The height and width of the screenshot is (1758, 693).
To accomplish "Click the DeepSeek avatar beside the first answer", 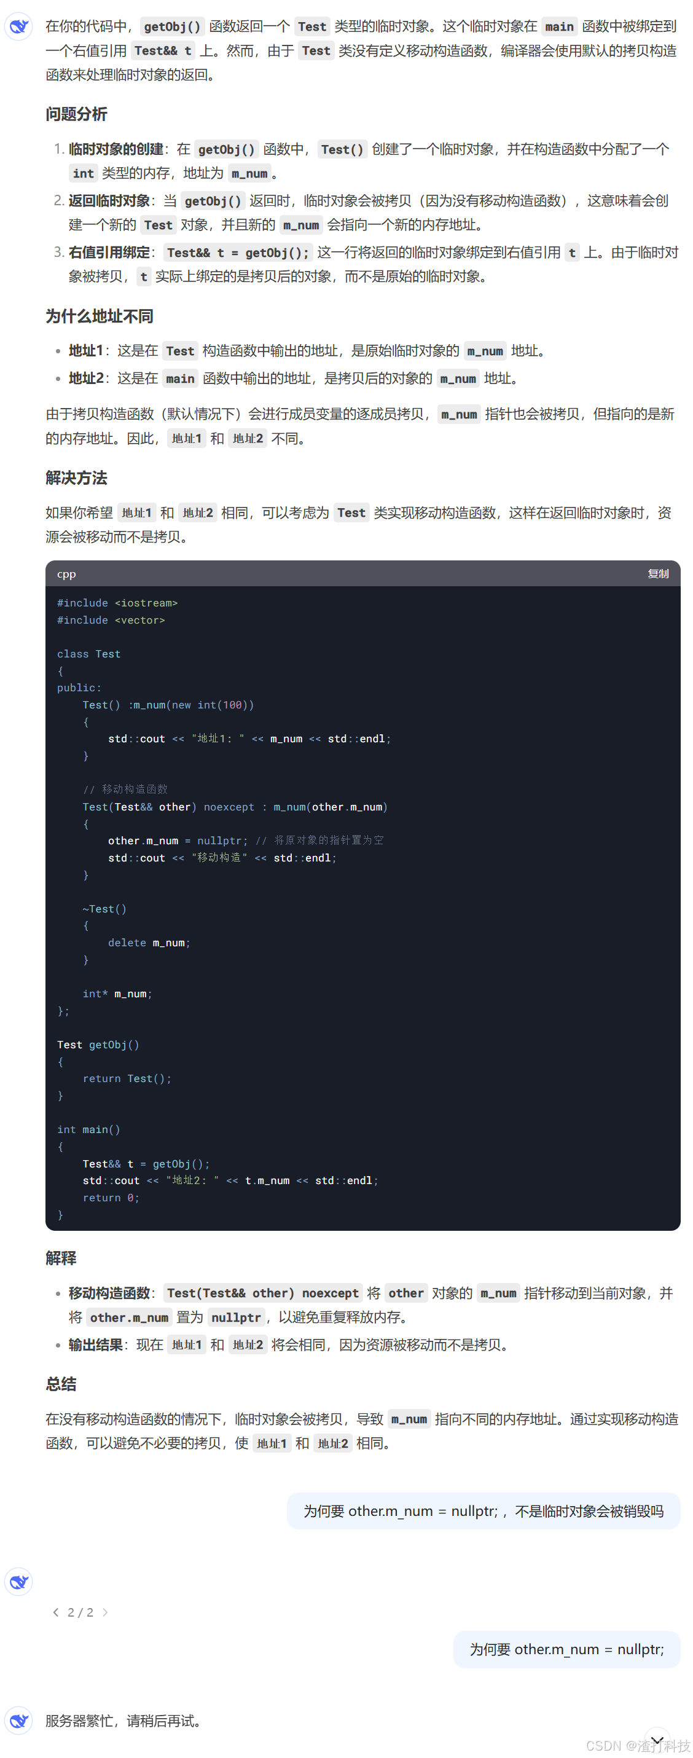I will [18, 26].
